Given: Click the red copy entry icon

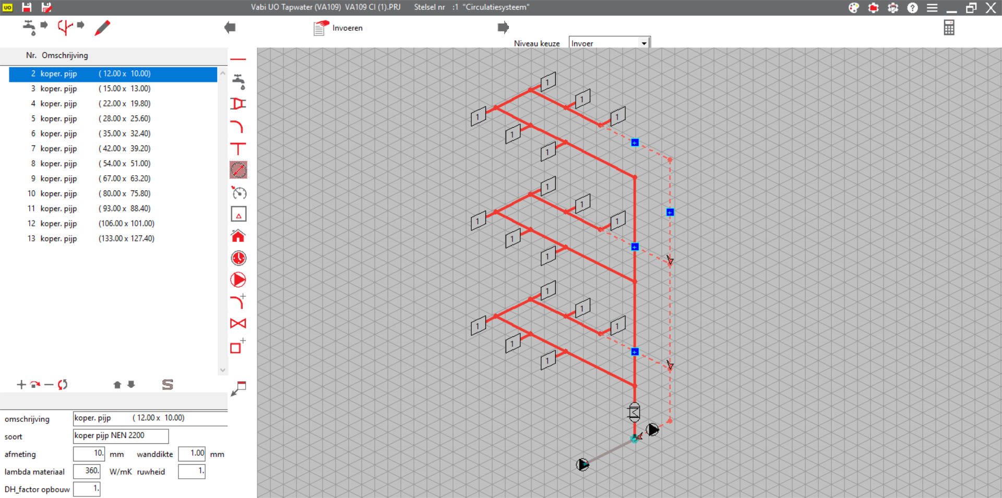Looking at the screenshot, I should 35,385.
